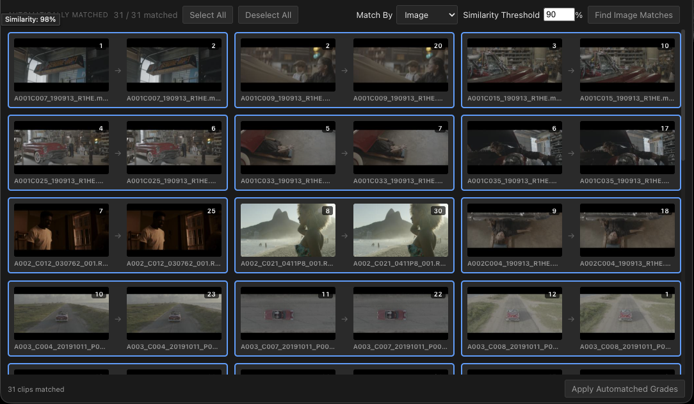Select source thumbnail 11 of A003_C007 clip
Viewport: 694px width, 404px height.
pyautogui.click(x=288, y=313)
